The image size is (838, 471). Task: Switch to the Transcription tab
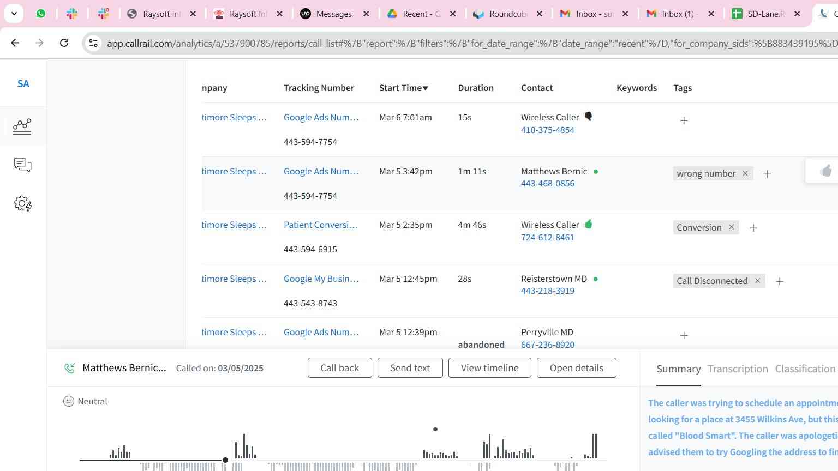point(738,369)
